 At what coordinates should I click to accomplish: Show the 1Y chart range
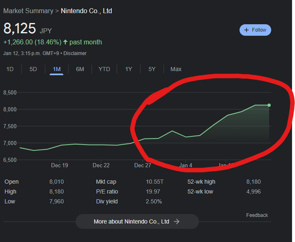(x=129, y=69)
